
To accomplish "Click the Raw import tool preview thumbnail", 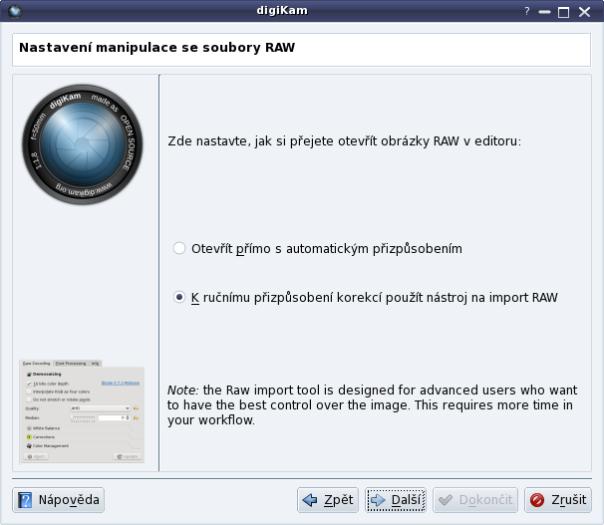I will click(82, 410).
